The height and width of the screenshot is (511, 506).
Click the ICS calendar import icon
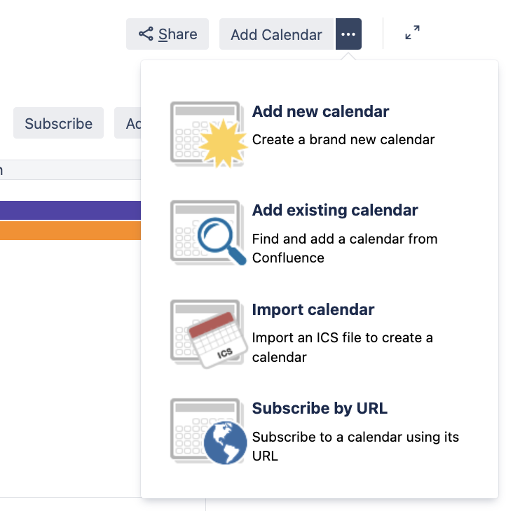point(208,334)
